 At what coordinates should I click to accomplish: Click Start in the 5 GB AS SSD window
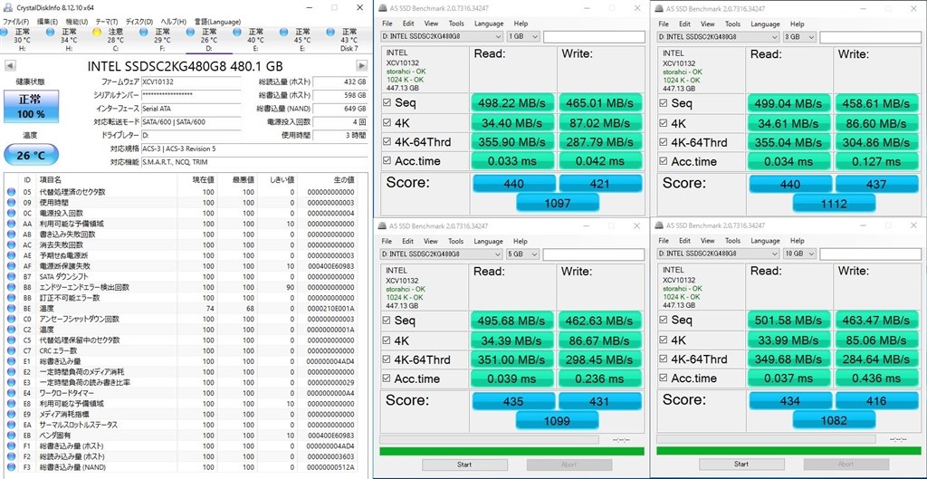(464, 465)
